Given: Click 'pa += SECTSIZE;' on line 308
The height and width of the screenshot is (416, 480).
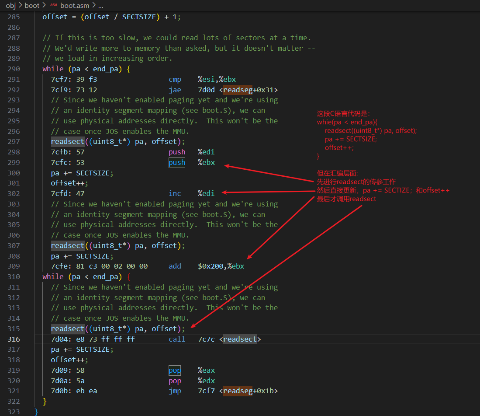Looking at the screenshot, I should [82, 256].
